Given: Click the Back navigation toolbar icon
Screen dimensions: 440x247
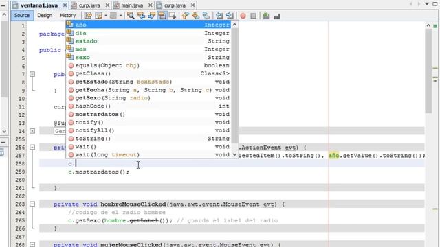Looking at the screenshot, I should 99,16.
